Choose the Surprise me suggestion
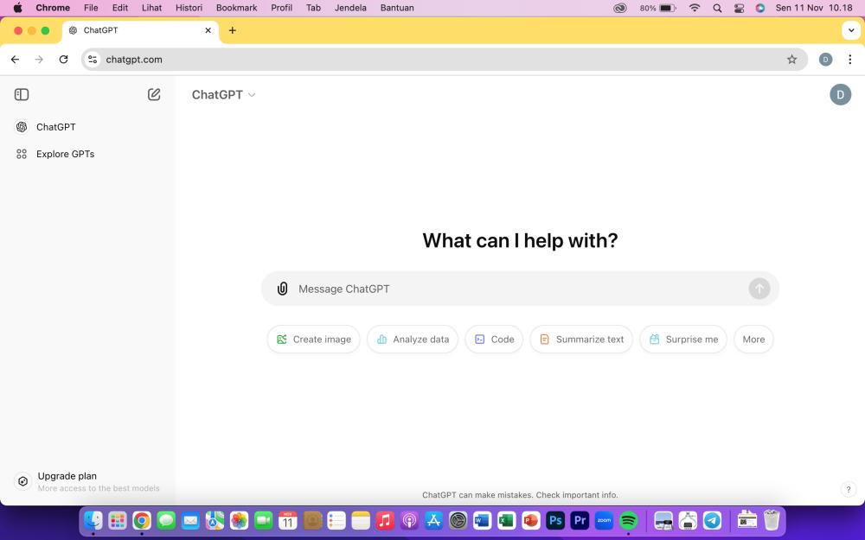 [683, 340]
